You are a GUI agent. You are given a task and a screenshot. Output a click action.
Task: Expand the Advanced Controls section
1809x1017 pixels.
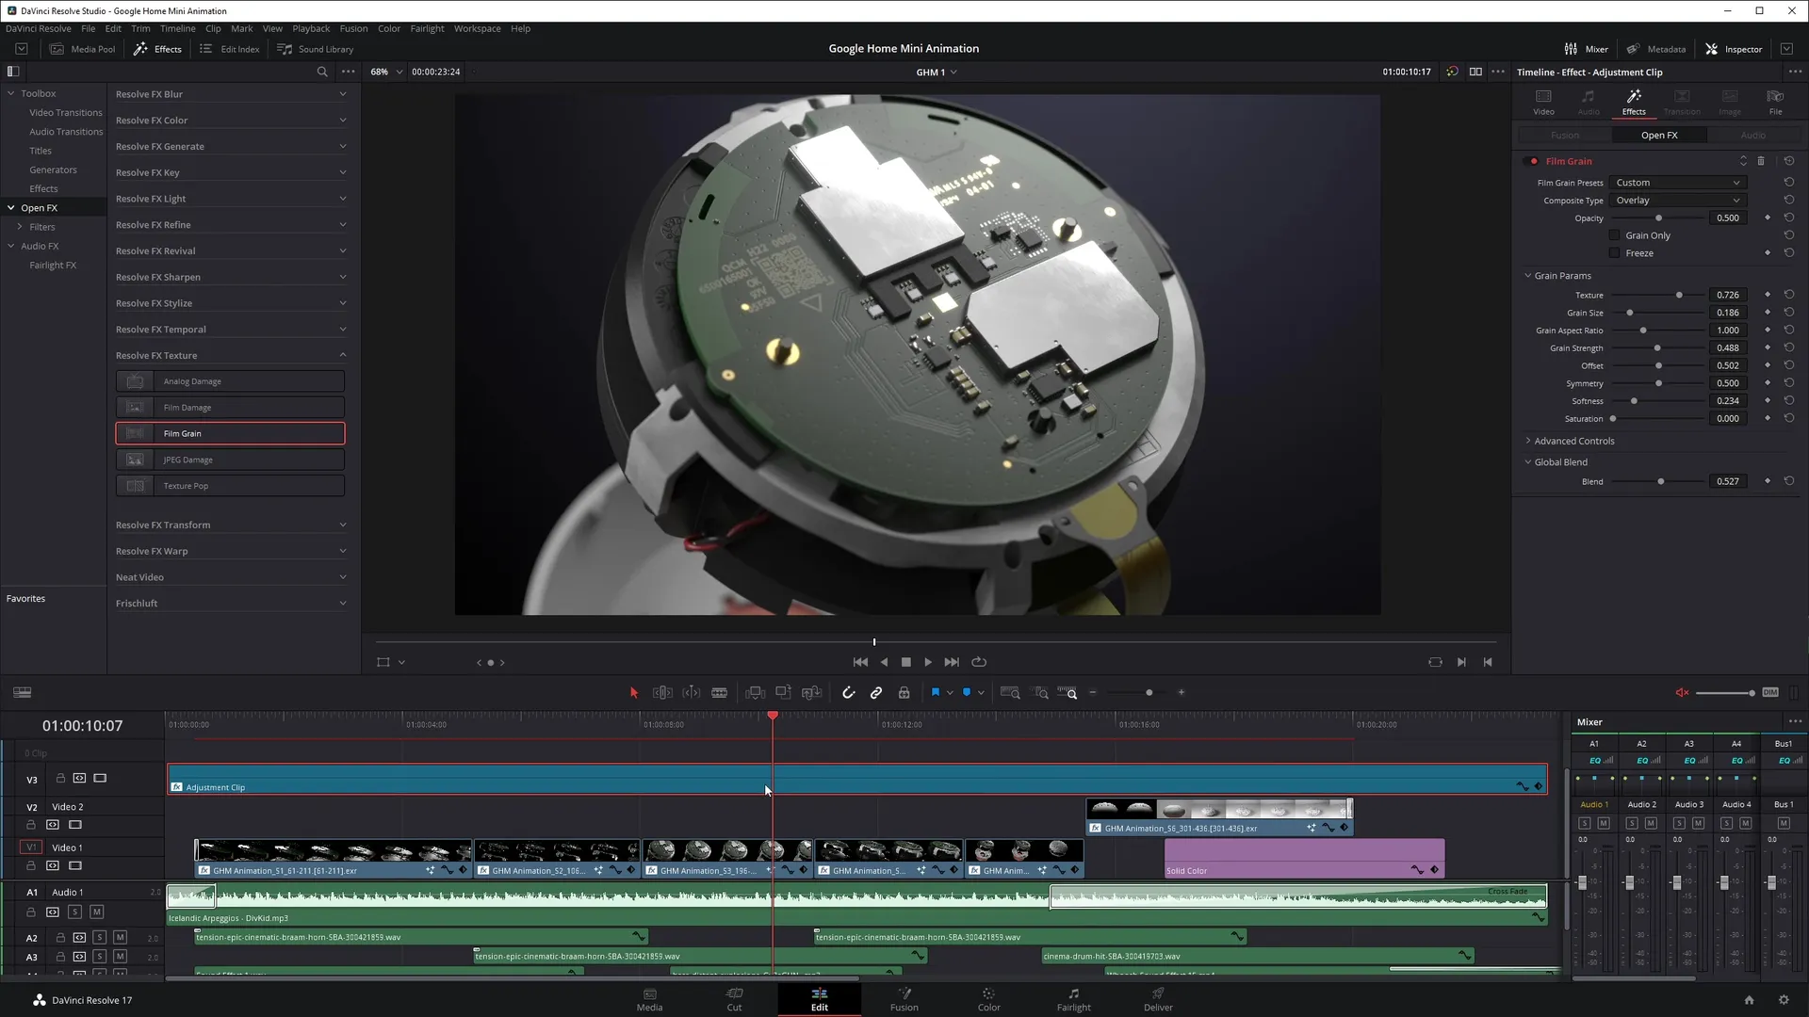pos(1528,441)
